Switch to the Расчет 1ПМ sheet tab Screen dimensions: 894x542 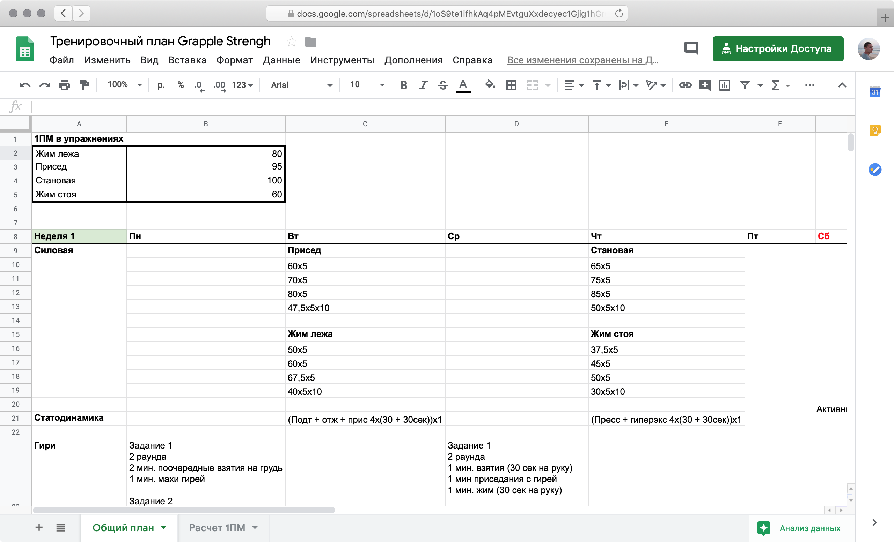(x=217, y=527)
